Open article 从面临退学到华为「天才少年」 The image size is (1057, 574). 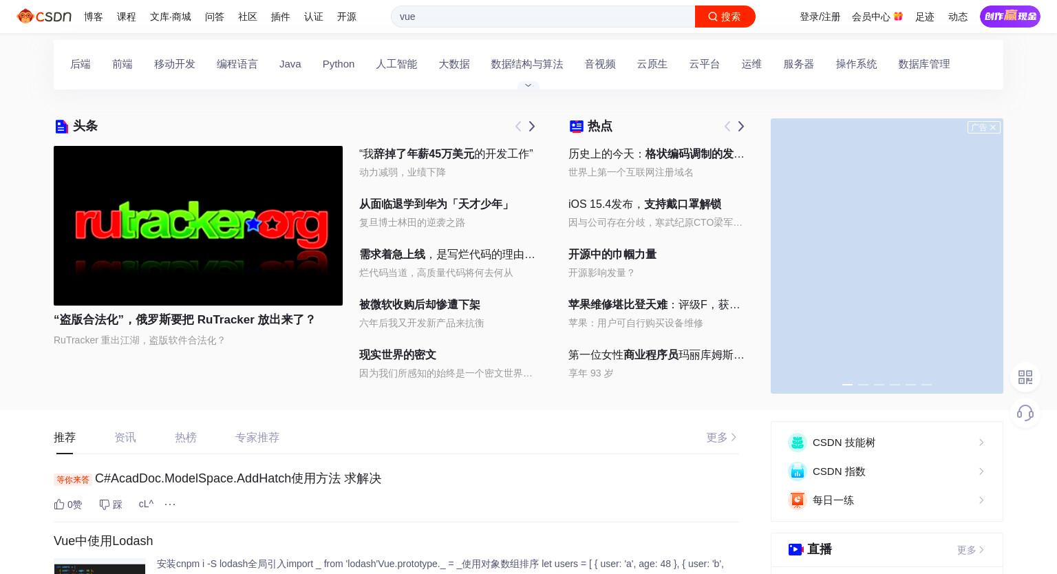pos(435,204)
